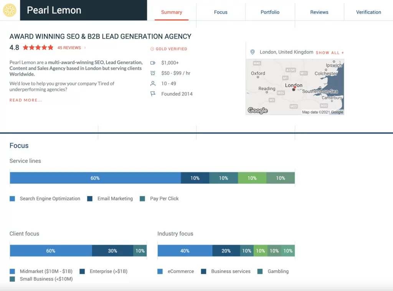393x291 pixels.
Task: Click the Industry focus label
Action: pyautogui.click(x=175, y=234)
